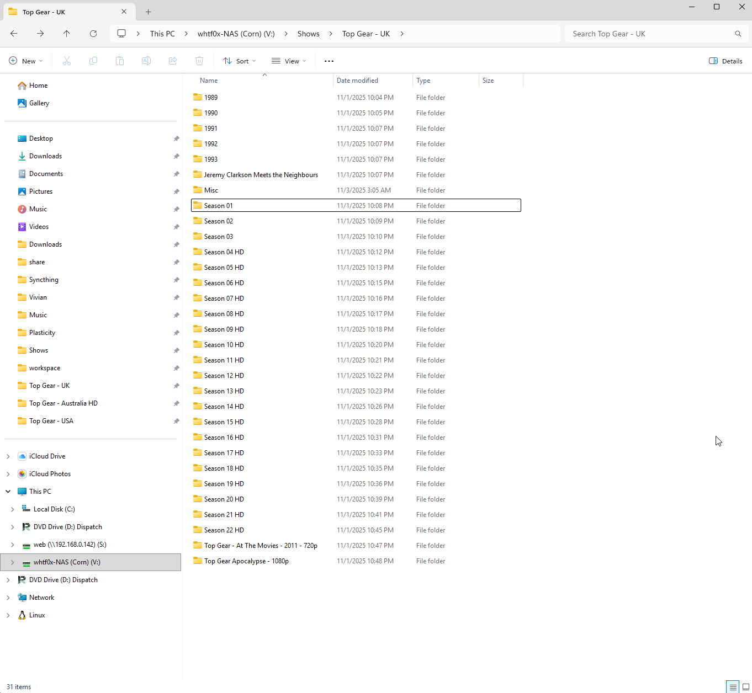Select the details list view in the status bar
Image resolution: width=752 pixels, height=693 pixels.
(x=733, y=687)
